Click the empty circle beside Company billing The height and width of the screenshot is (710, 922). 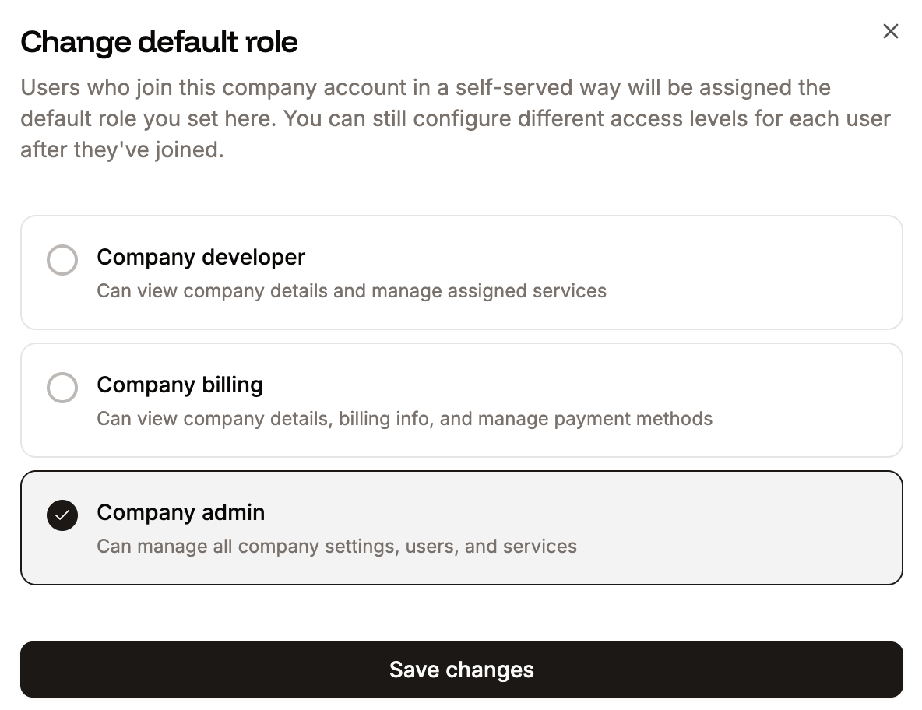coord(62,388)
